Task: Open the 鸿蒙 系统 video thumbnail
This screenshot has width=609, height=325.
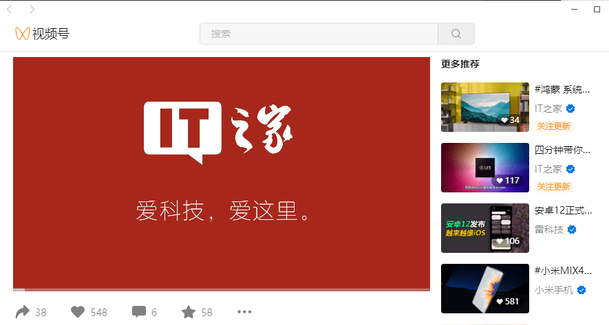Action: coord(485,107)
